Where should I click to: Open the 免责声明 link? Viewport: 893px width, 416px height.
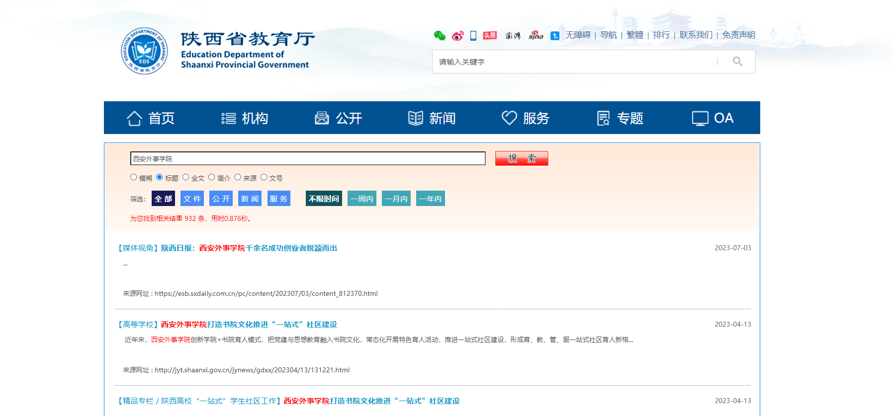pos(739,35)
